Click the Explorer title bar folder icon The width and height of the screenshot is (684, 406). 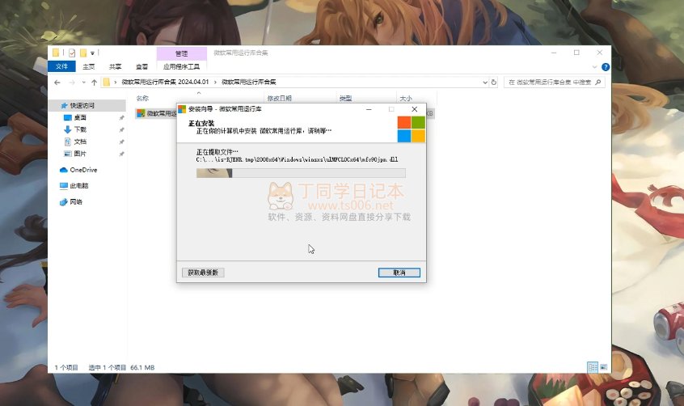56,53
